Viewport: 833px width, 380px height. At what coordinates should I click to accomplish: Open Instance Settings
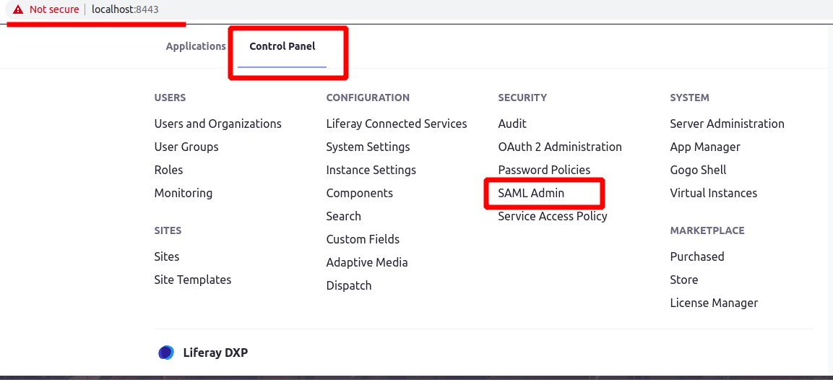[x=371, y=170]
